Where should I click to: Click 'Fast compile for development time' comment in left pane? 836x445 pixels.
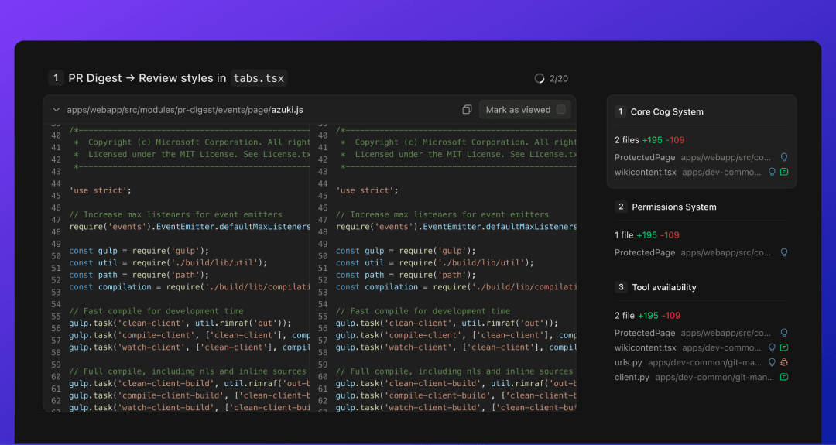pos(156,310)
